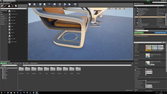
Task: Click Element 0 material sphere thumbnail
Action: 148,63
